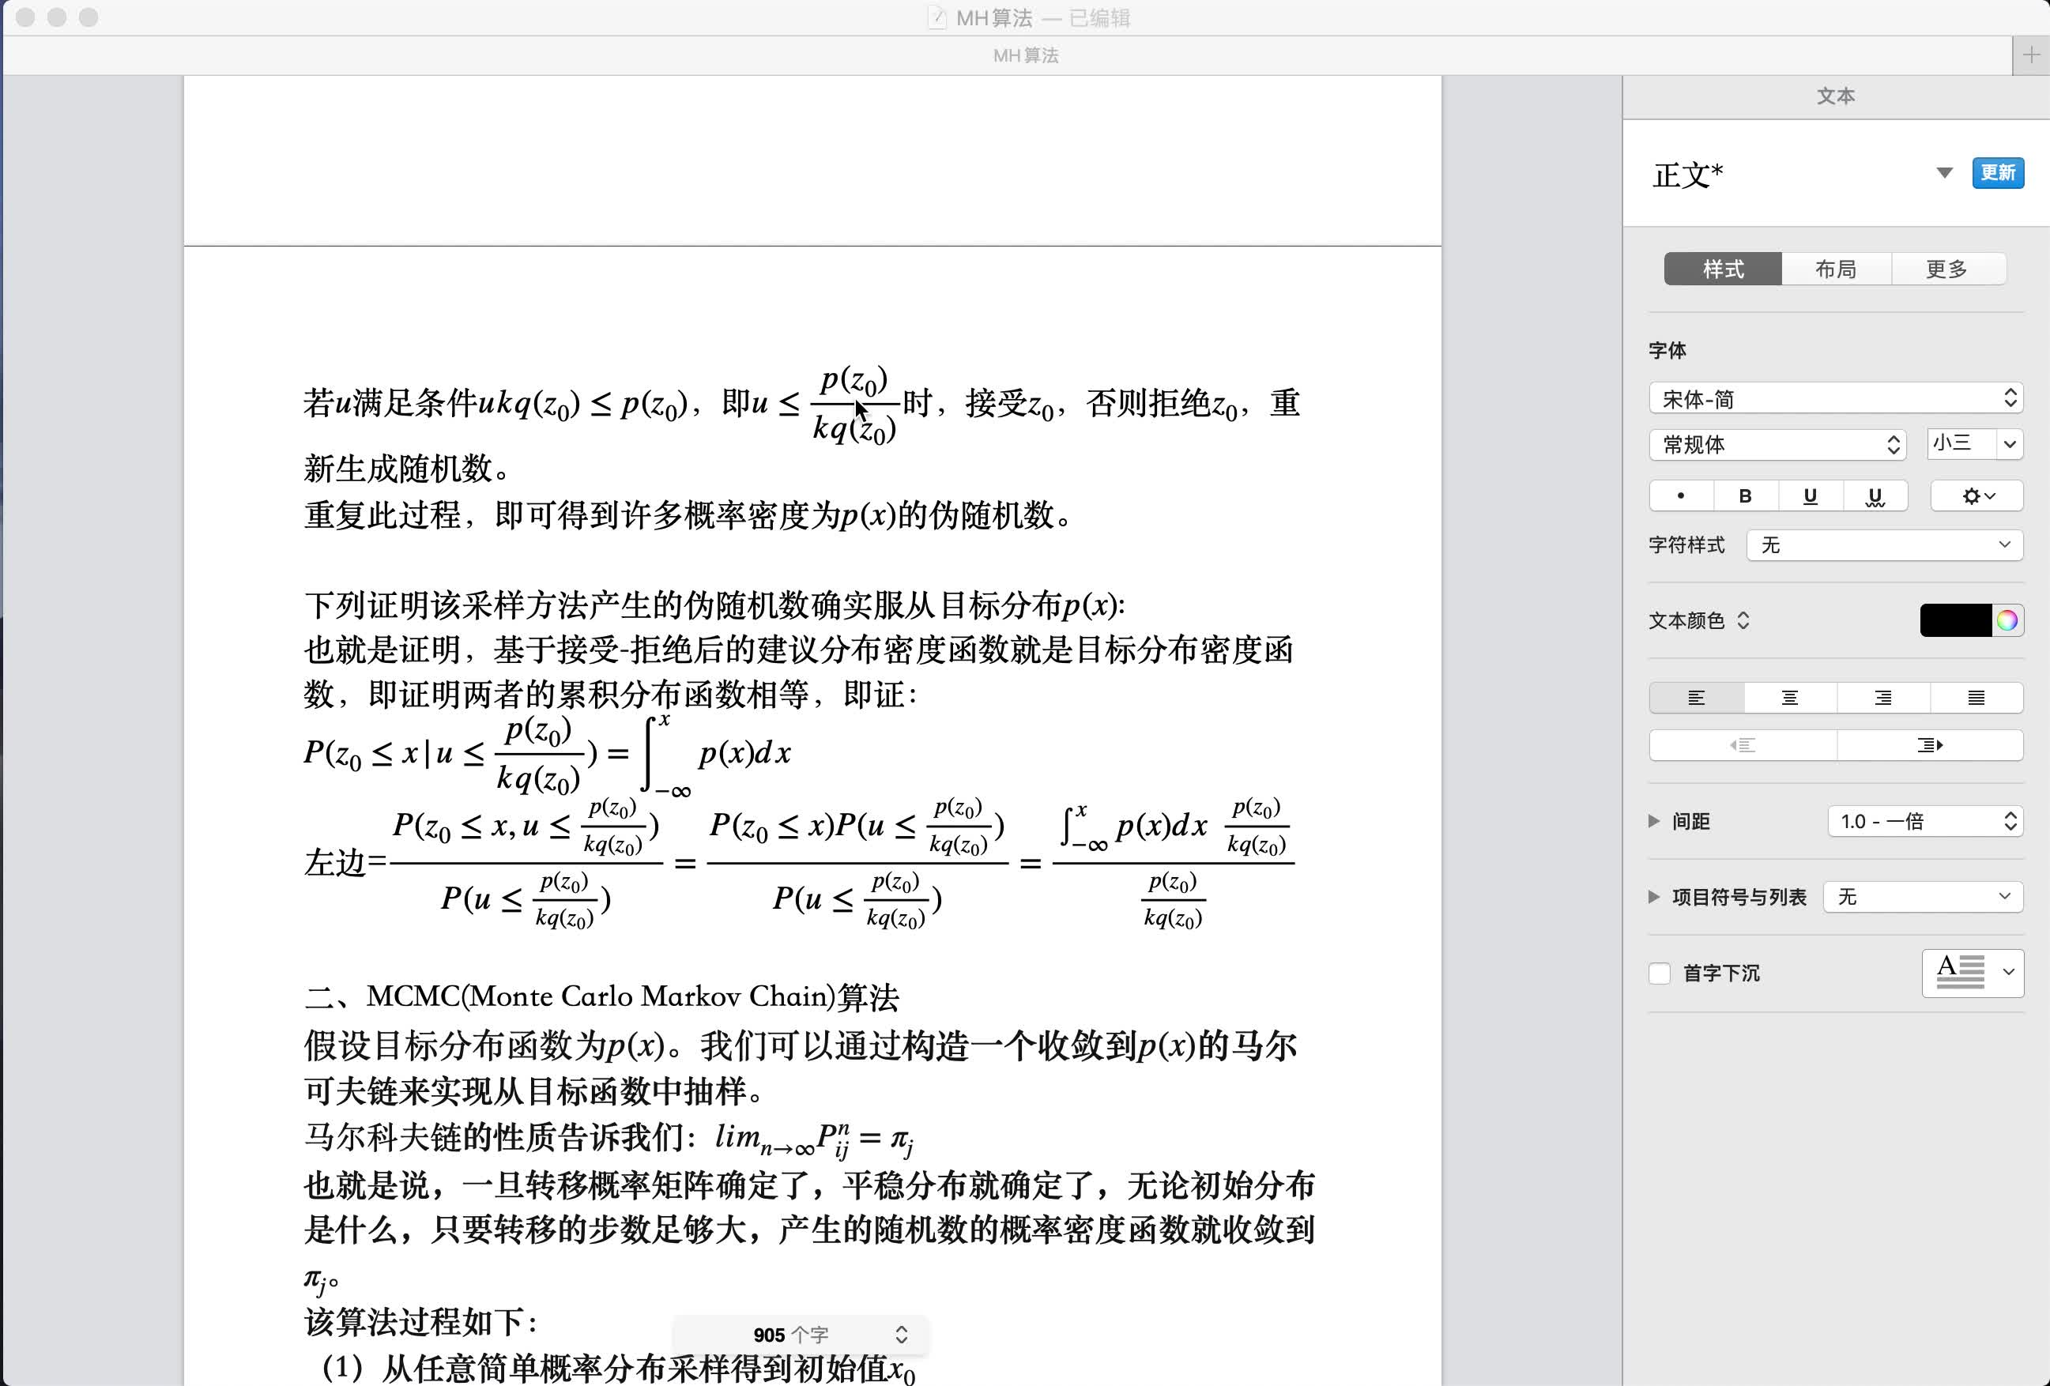Click the black text color swatch
Screen dimensions: 2050x1386
[1956, 620]
